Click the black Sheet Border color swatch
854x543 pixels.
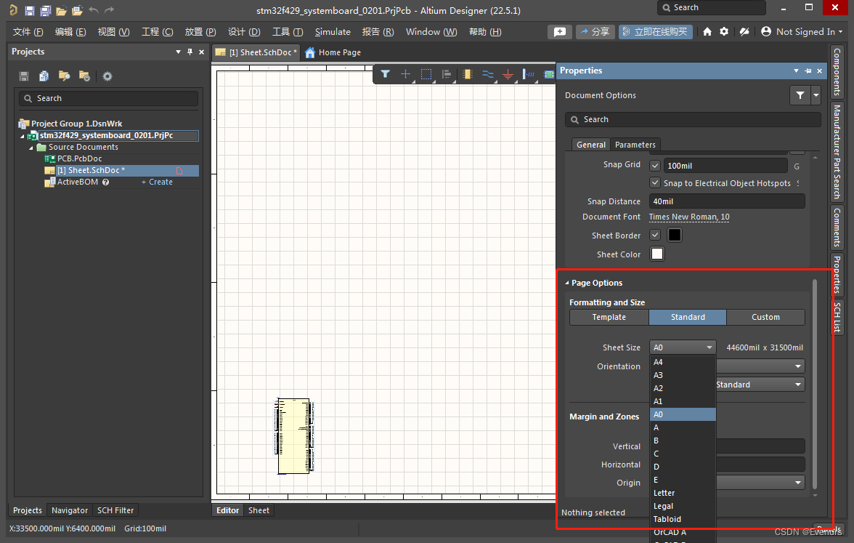point(674,235)
